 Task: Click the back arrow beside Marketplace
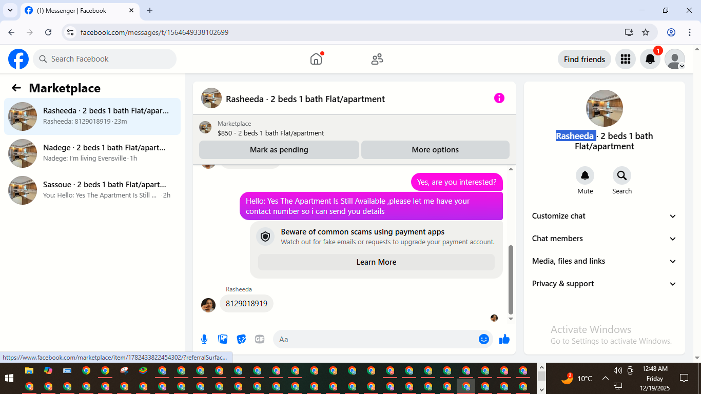pos(16,88)
